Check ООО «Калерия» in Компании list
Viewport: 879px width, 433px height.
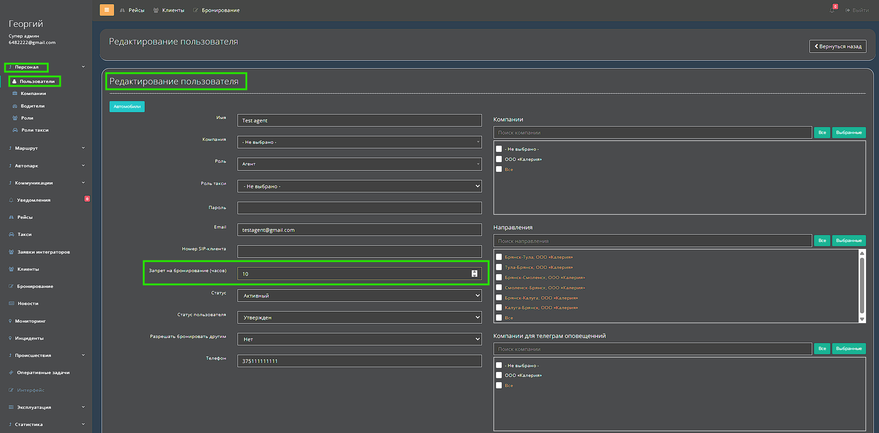click(x=499, y=159)
